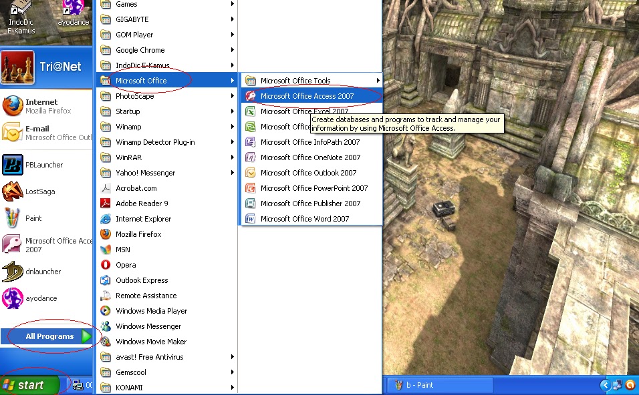Expand the avast! Free Antivirus arrow
639x395 pixels.
click(x=233, y=357)
